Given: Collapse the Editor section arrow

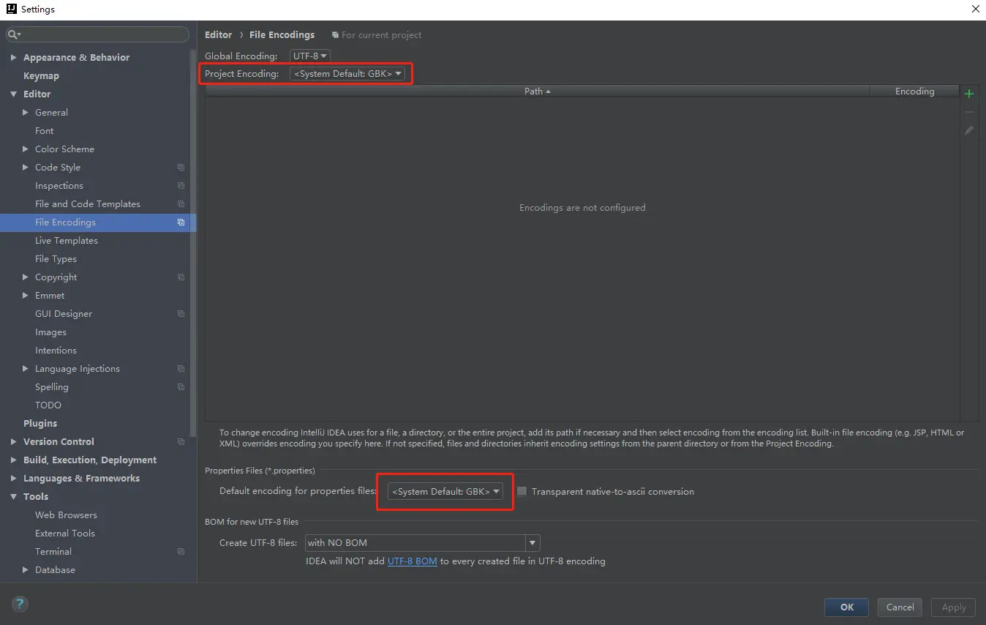Looking at the screenshot, I should (x=14, y=94).
